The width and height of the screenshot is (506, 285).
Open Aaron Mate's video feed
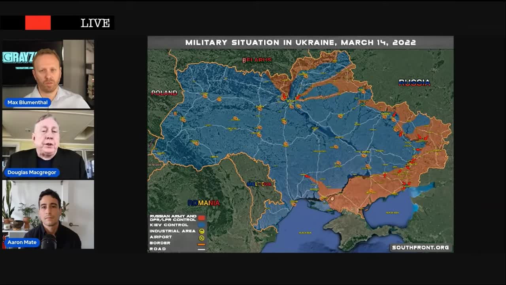click(48, 215)
